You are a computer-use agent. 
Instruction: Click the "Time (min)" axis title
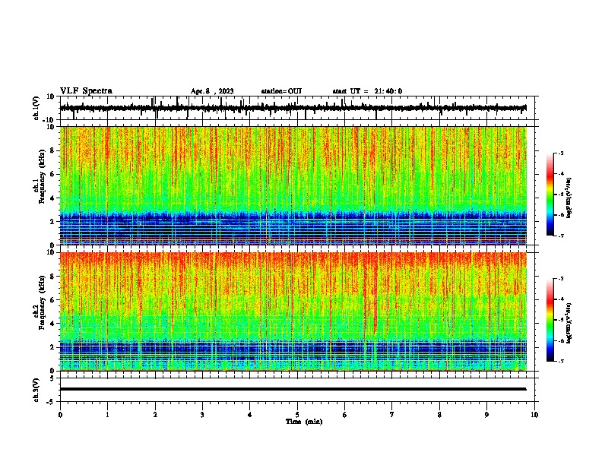coord(304,422)
